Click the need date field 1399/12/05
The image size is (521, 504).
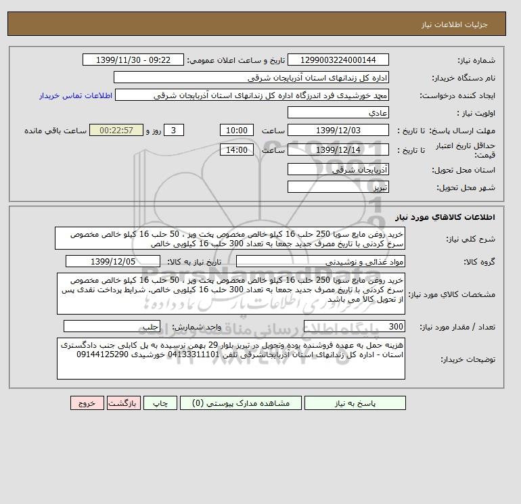click(x=113, y=261)
